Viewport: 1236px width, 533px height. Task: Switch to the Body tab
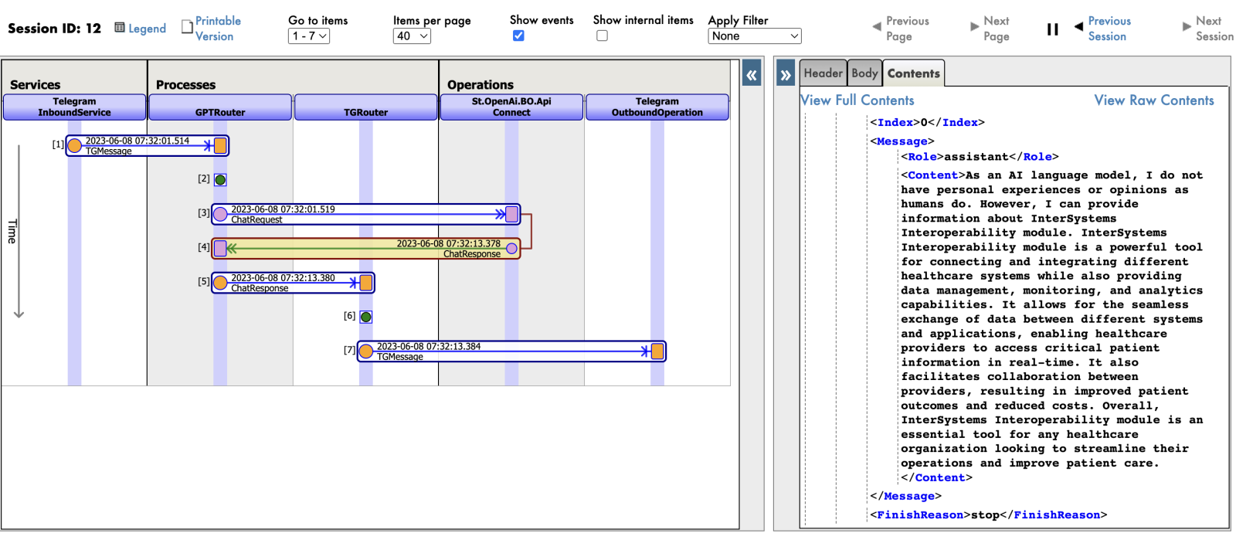864,73
